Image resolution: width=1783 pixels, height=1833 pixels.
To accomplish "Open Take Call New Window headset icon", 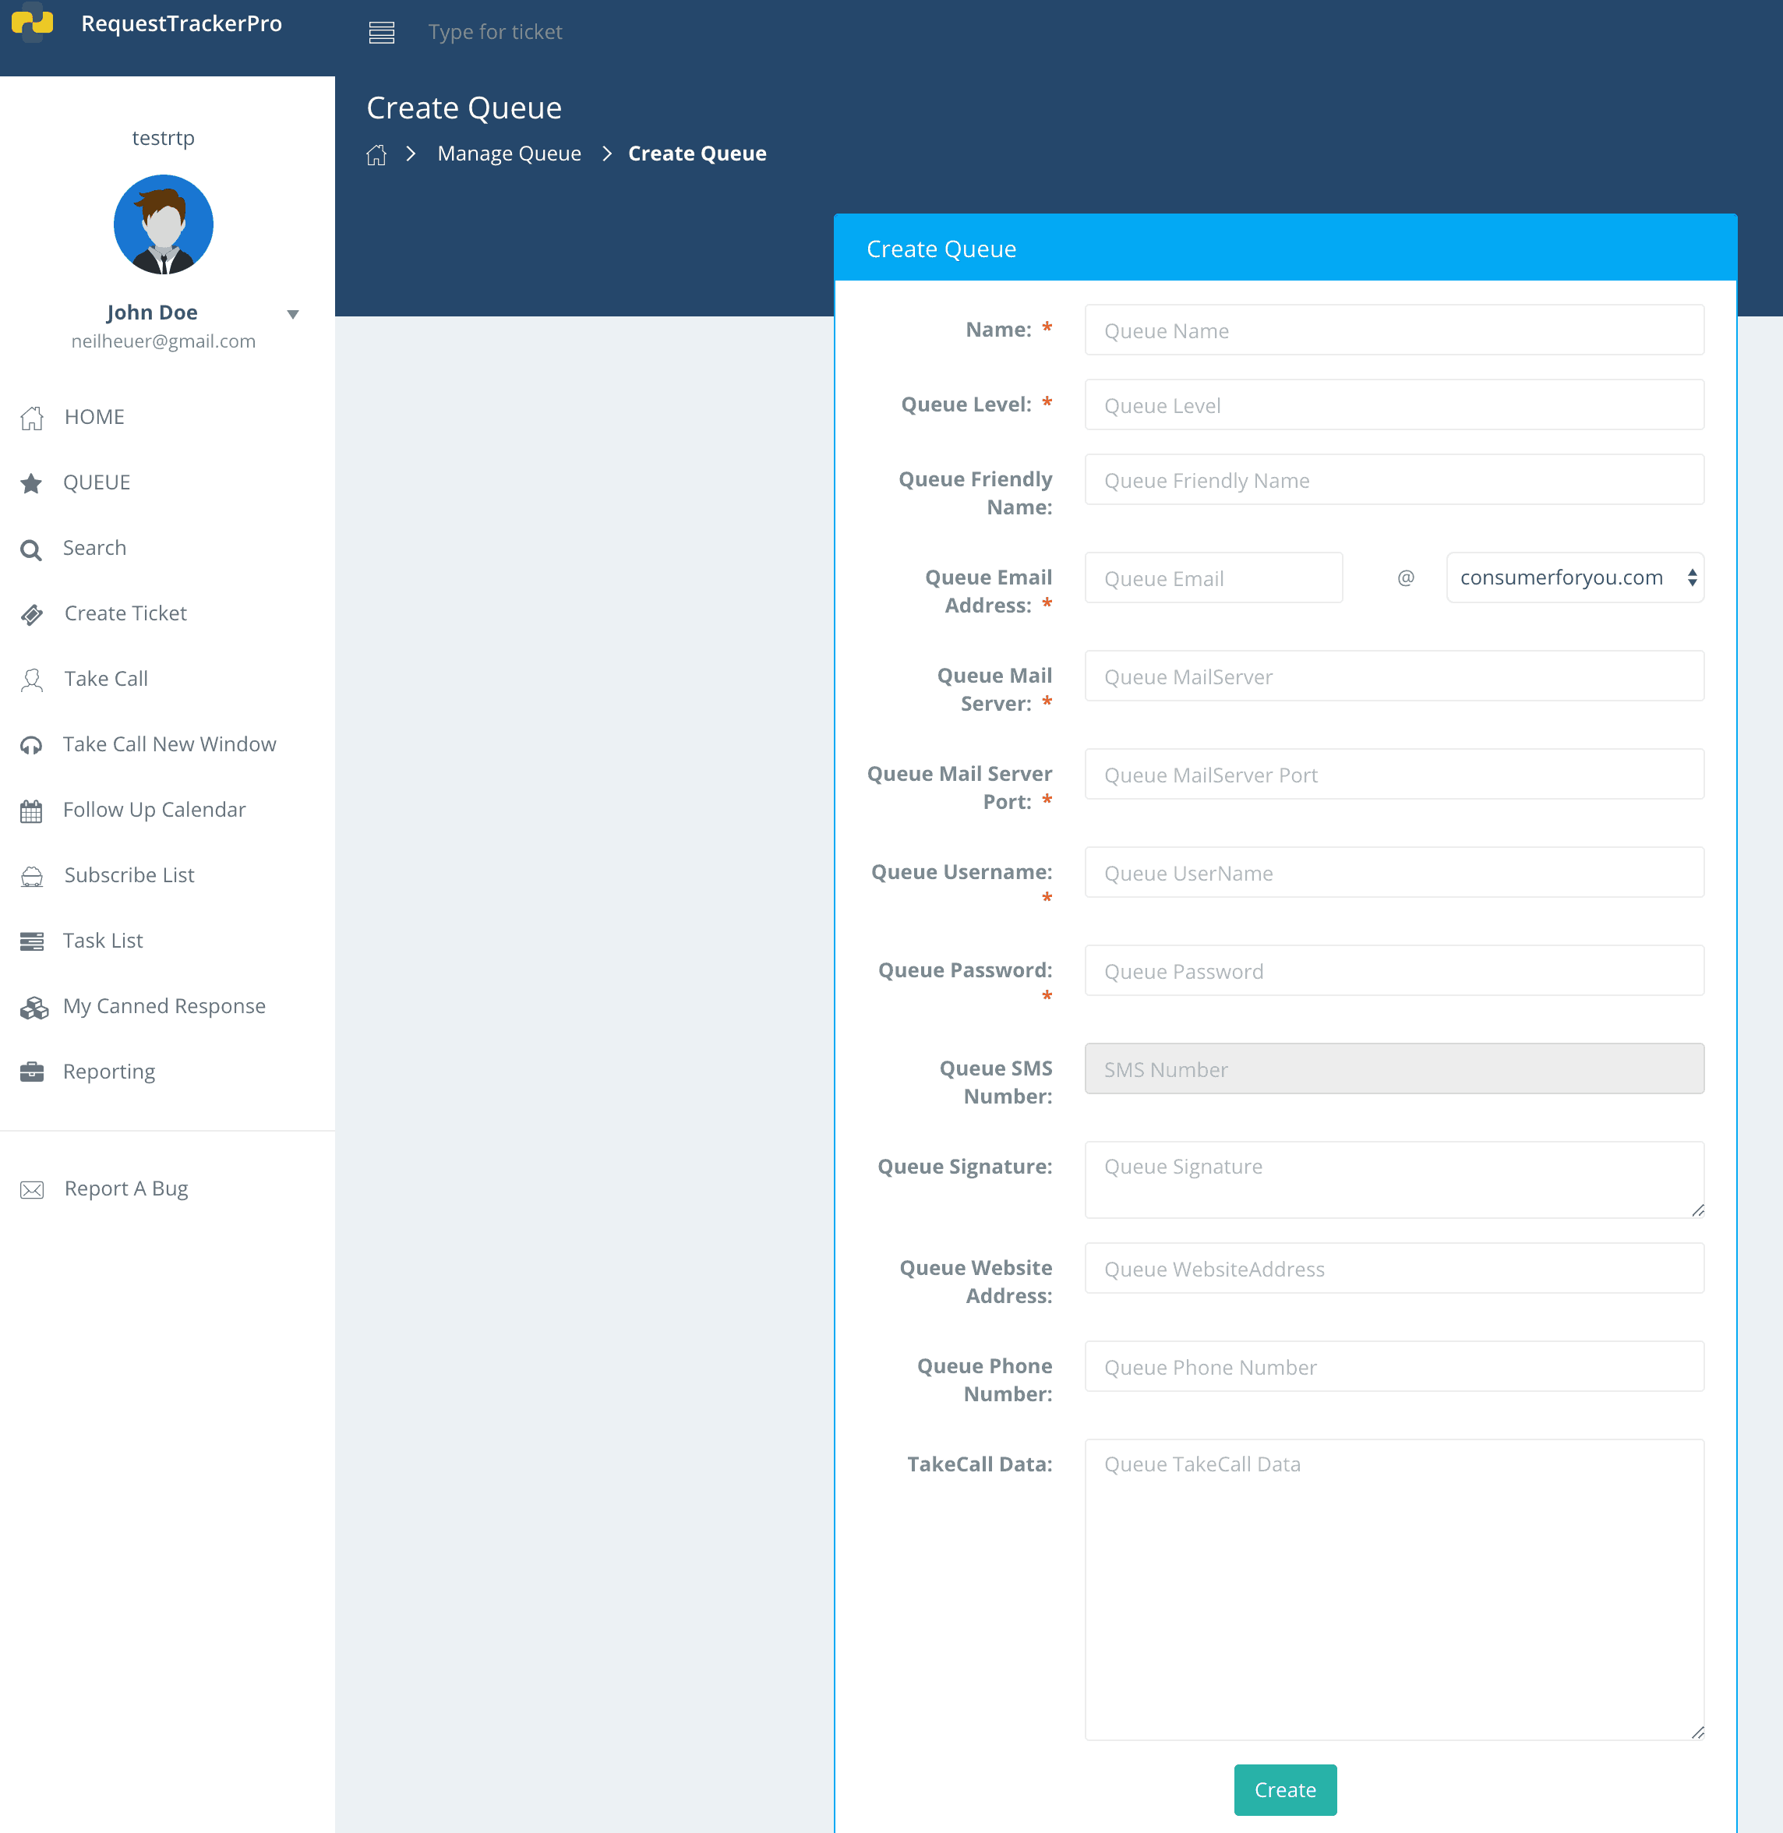I will point(31,744).
